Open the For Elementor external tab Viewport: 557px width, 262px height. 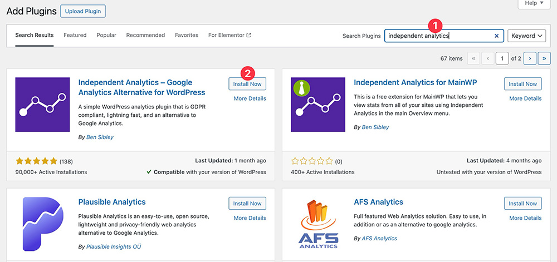tap(229, 35)
